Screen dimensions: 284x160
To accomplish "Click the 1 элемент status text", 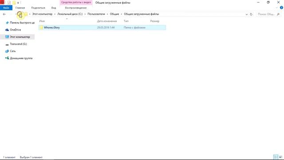I will pos(9,157).
